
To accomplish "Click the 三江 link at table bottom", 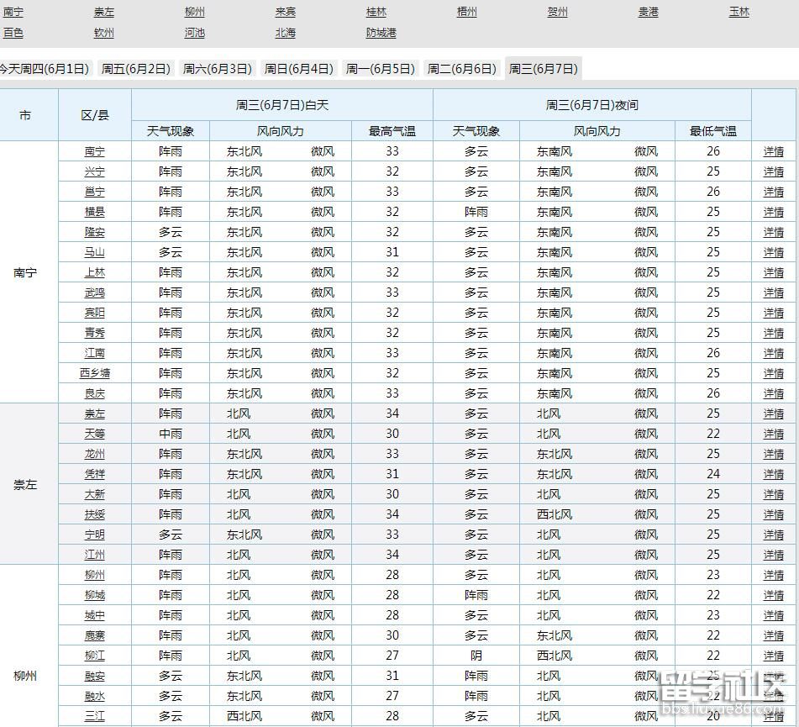I will 93,716.
